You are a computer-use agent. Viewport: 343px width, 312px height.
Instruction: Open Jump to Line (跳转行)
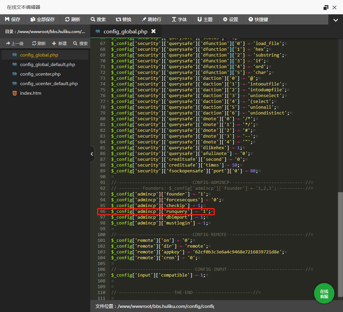pyautogui.click(x=152, y=19)
